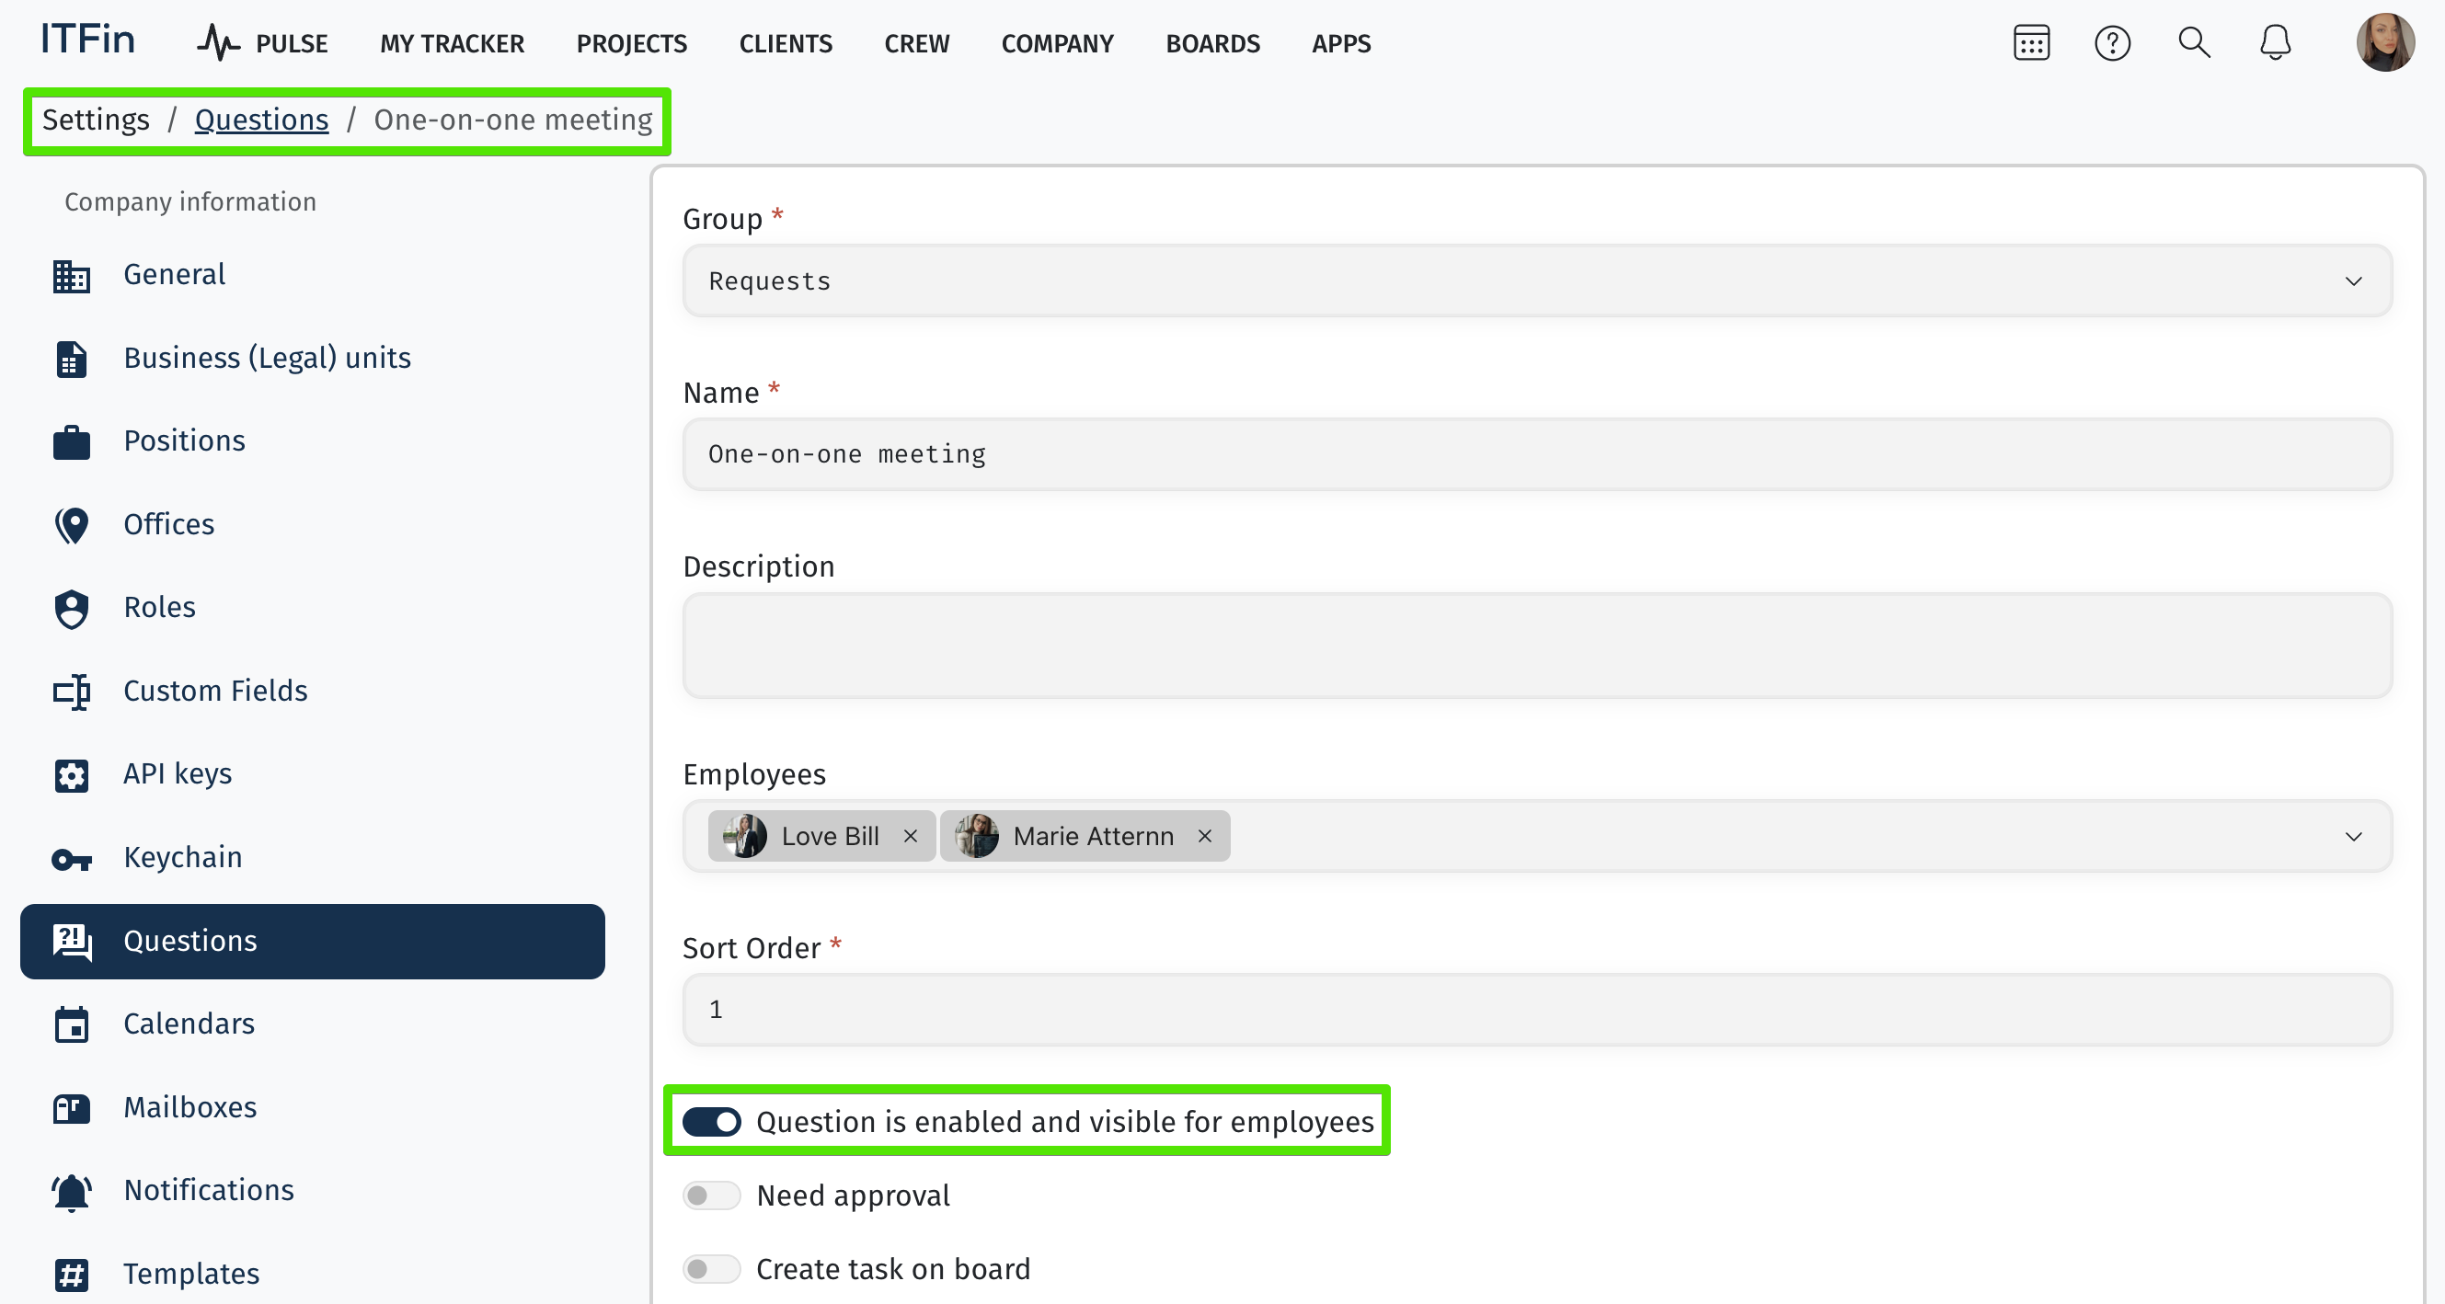
Task: Open the user profile avatar
Action: [x=2384, y=42]
